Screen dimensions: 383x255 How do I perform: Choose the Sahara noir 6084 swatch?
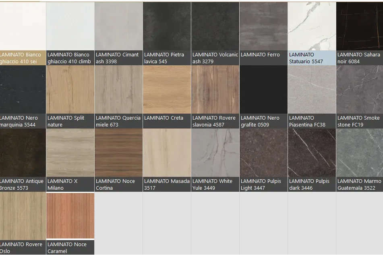(360, 26)
